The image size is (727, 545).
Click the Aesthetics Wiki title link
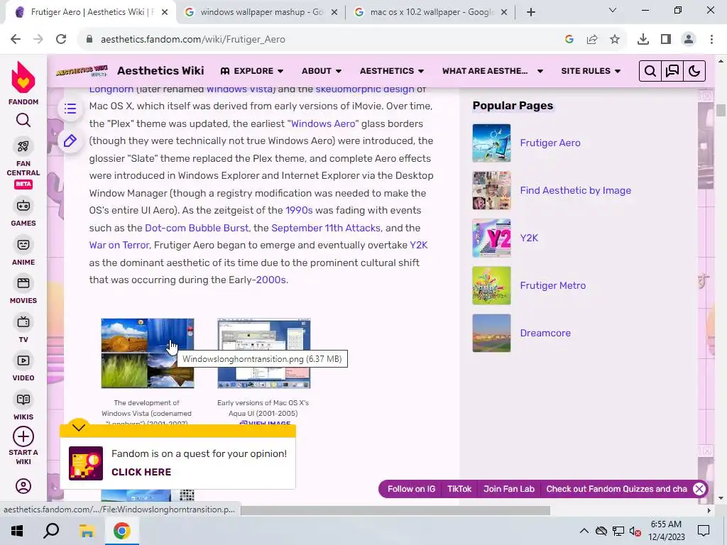coord(160,70)
